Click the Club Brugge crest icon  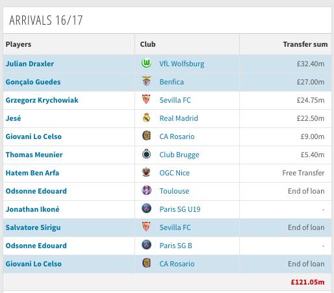(x=146, y=154)
